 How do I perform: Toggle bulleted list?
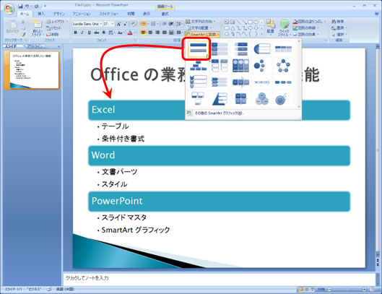pos(143,24)
